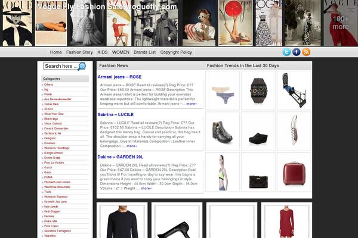Select the Prada category
Screen dimensions: 358x238
coord(48,94)
